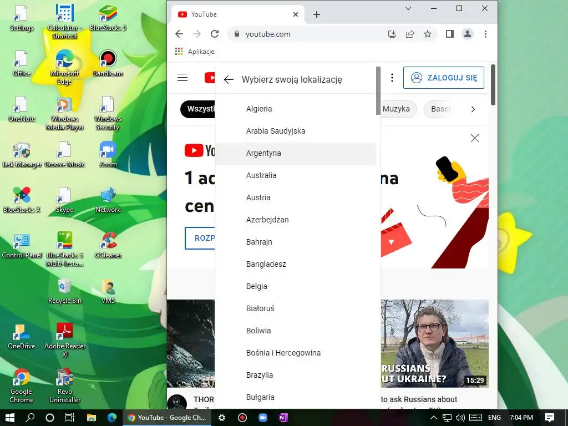Choose Algieria as location

pyautogui.click(x=296, y=109)
